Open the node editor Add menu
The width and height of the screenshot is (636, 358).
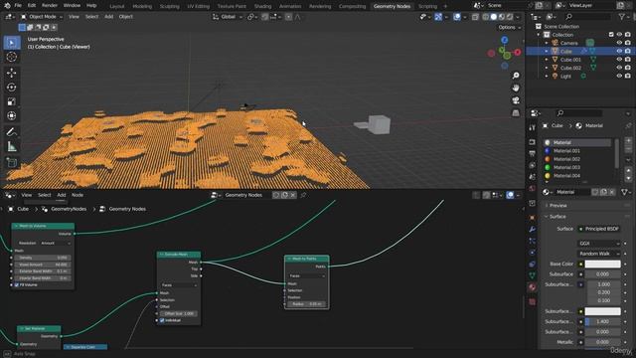click(62, 195)
